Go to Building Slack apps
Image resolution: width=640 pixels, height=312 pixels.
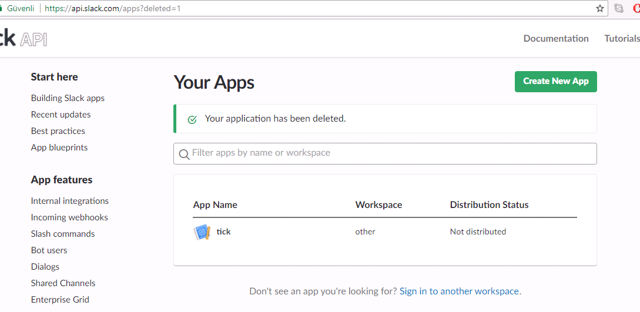(68, 98)
